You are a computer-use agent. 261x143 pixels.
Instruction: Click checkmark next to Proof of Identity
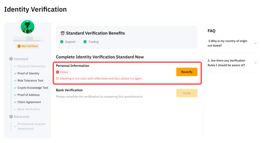(15, 73)
